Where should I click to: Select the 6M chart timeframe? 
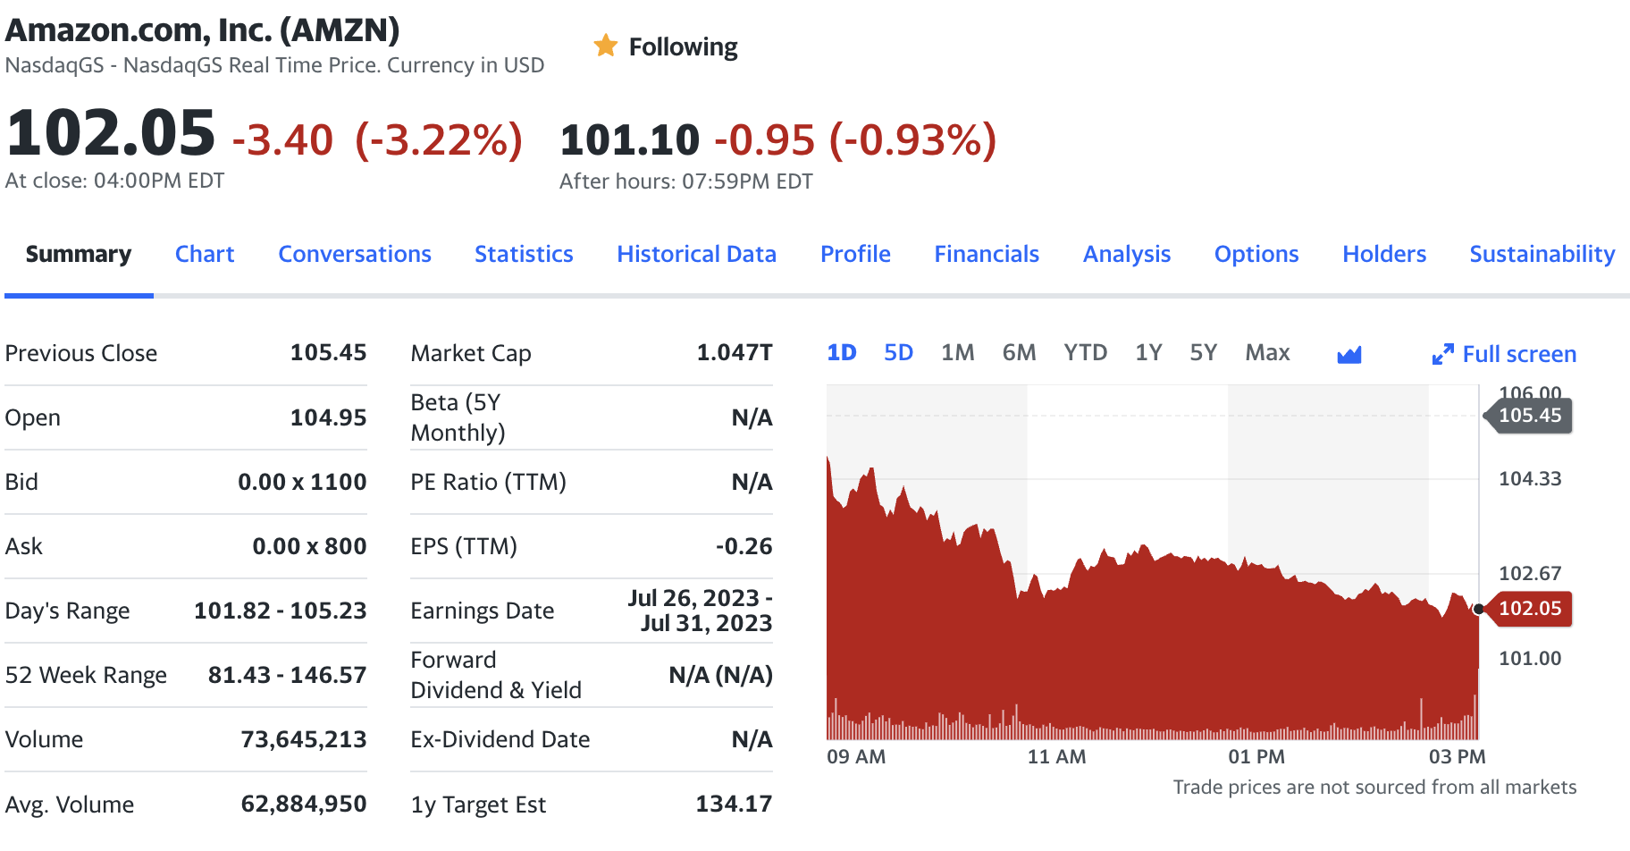[x=1019, y=352]
